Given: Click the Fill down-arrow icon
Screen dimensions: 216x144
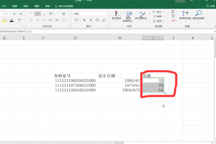Looking at the screenshot, I should (x=173, y=17).
